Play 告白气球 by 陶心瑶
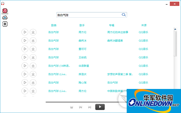 25,82
